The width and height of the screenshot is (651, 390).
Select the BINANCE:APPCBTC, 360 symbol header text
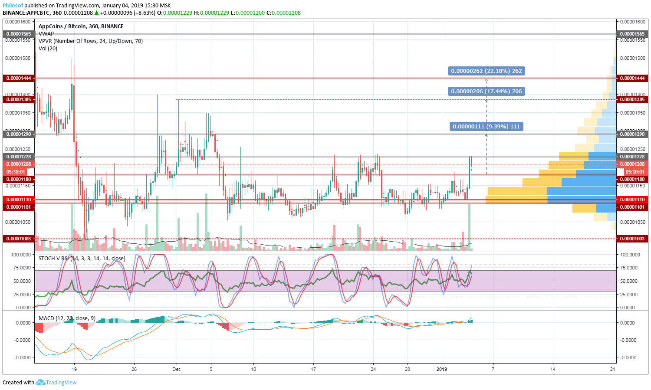coord(32,13)
